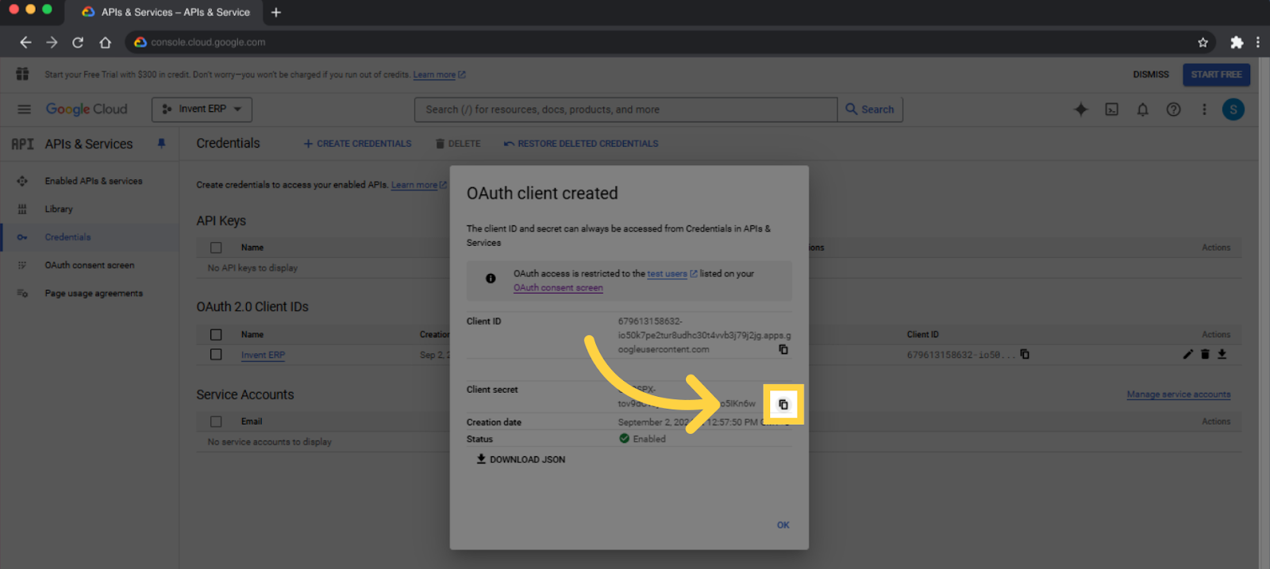This screenshot has width=1270, height=569.
Task: Go back to the previous browser page
Action: point(25,42)
